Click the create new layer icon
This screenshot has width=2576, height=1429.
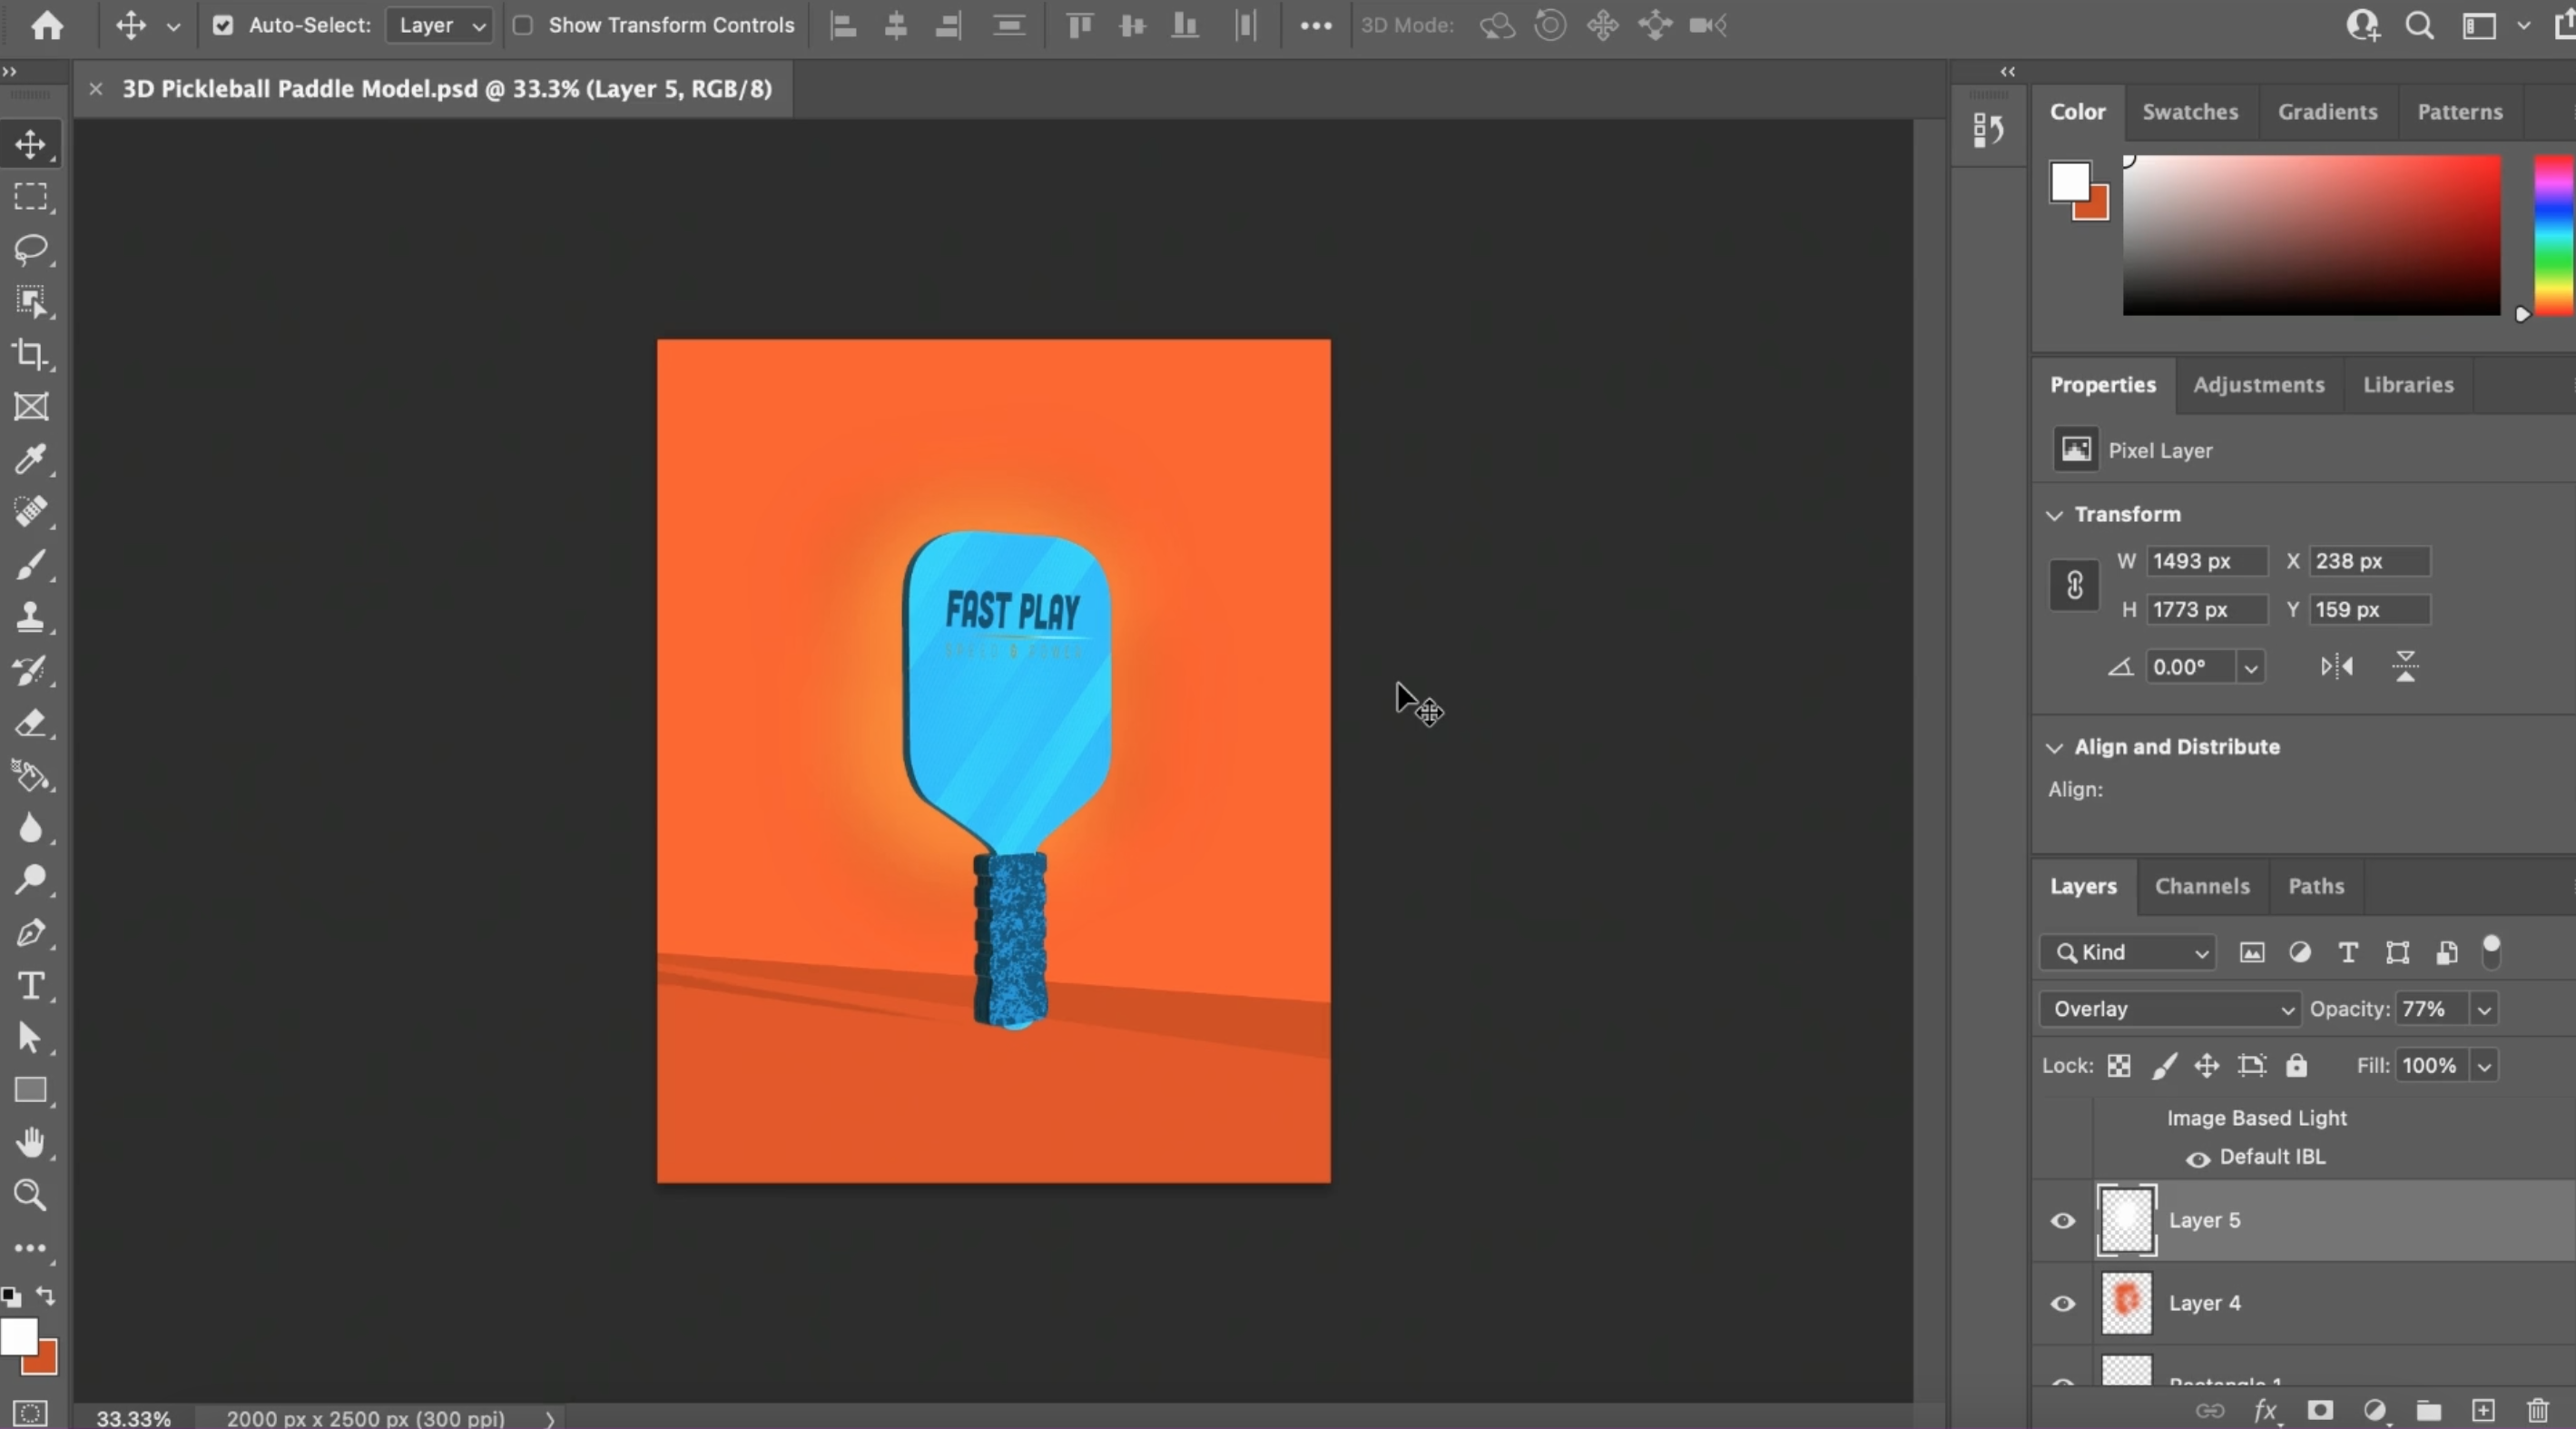(2483, 1411)
